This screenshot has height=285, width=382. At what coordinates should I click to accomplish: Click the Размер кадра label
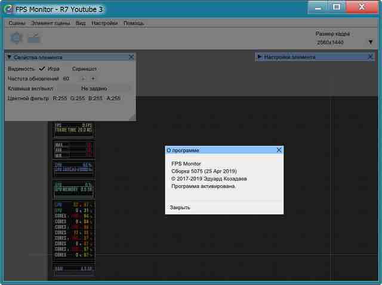point(332,34)
